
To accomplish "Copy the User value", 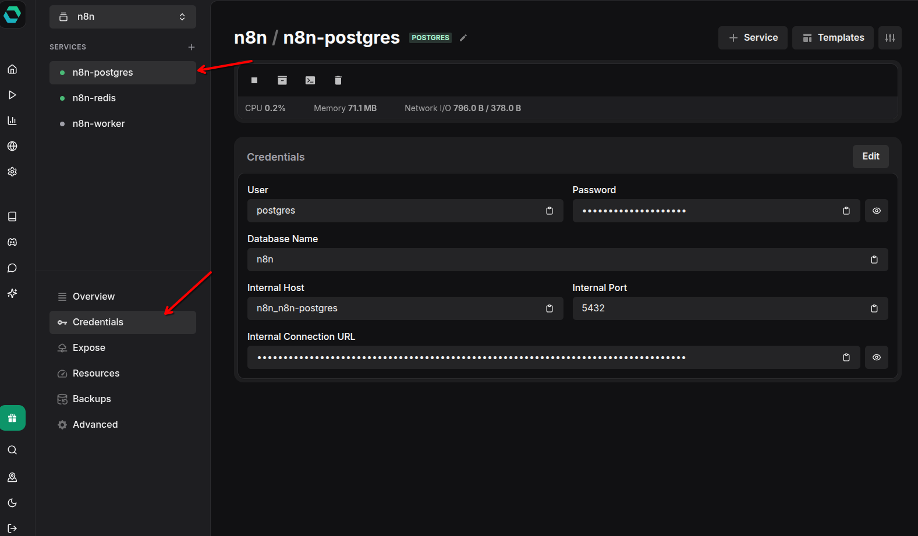I will pyautogui.click(x=550, y=211).
